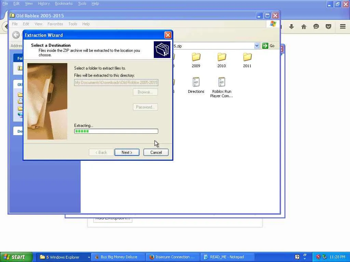Open Favorites menu in Explorer window

point(55,24)
